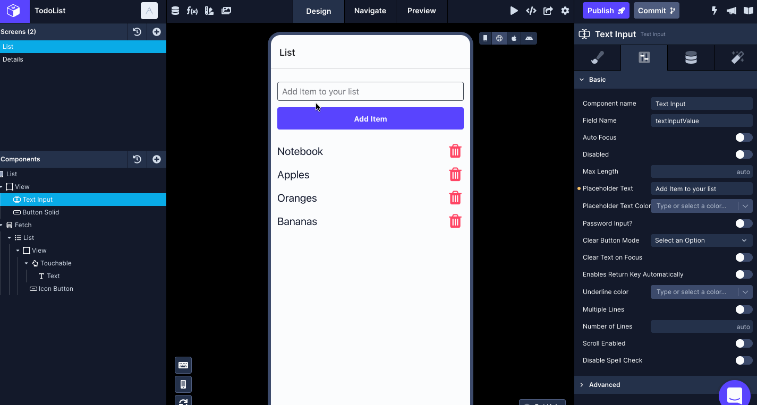Open Placeholder Text Color dropdown
Screen dimensions: 757x405
coord(702,206)
